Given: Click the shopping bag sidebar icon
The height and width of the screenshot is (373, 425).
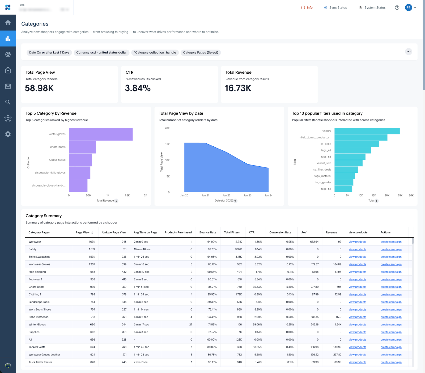Looking at the screenshot, I should [8, 70].
